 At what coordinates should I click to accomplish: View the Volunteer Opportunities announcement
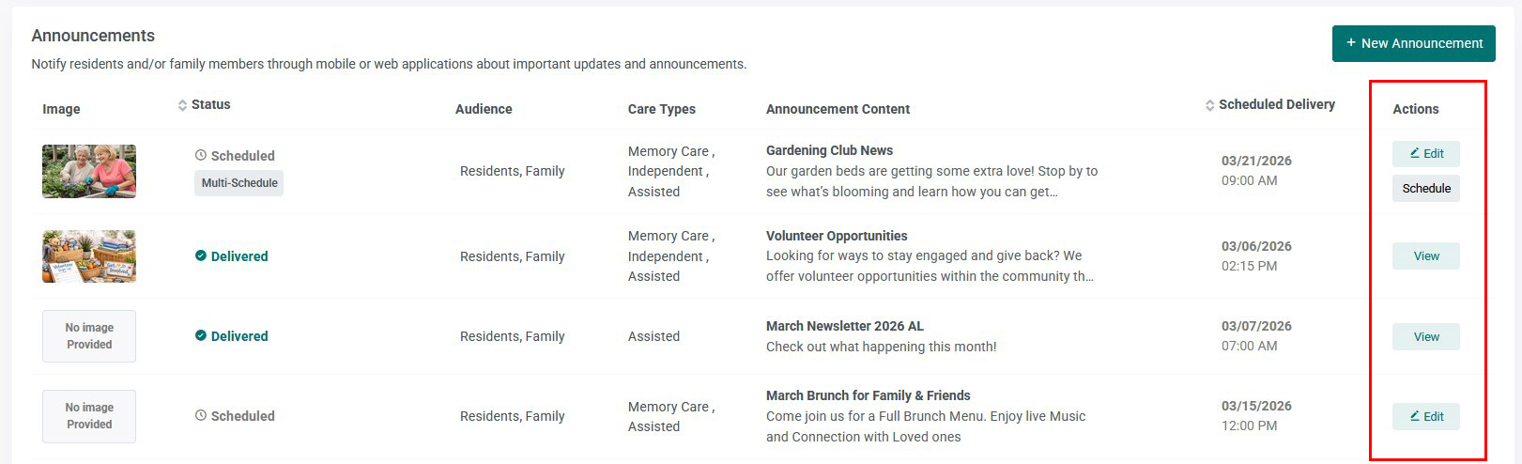[1426, 255]
